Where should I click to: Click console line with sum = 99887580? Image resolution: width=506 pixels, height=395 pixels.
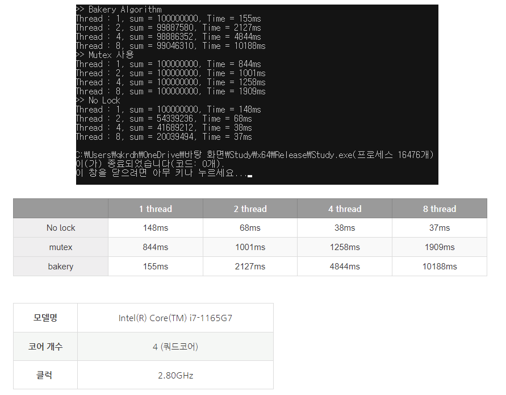169,28
